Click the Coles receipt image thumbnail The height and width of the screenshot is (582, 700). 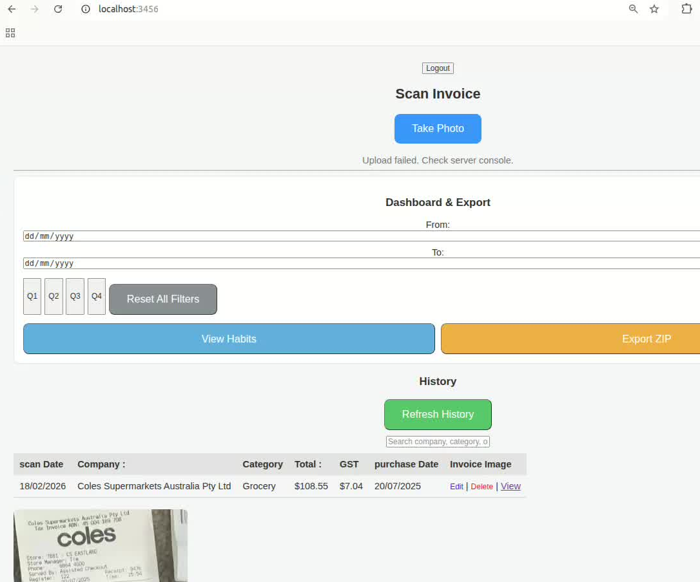point(101,545)
